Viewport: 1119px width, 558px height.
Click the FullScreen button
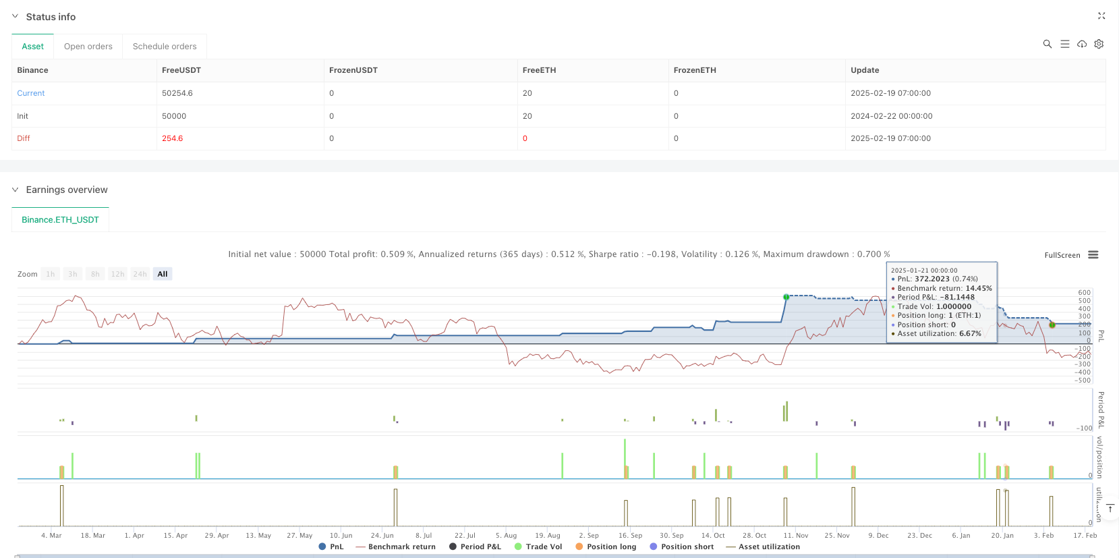[x=1062, y=255]
